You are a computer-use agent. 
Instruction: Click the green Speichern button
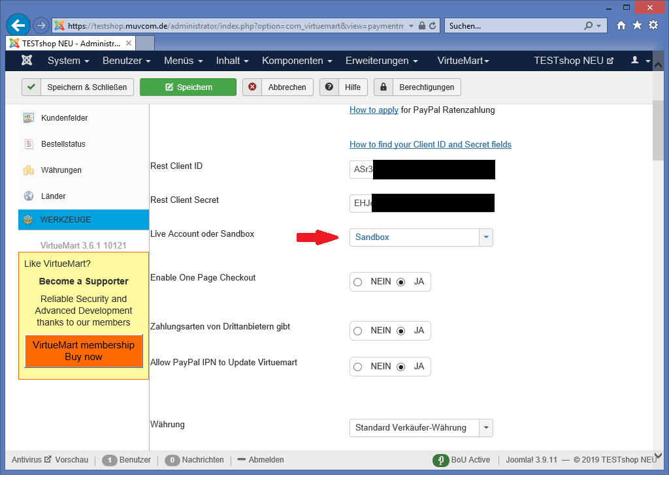(x=188, y=87)
